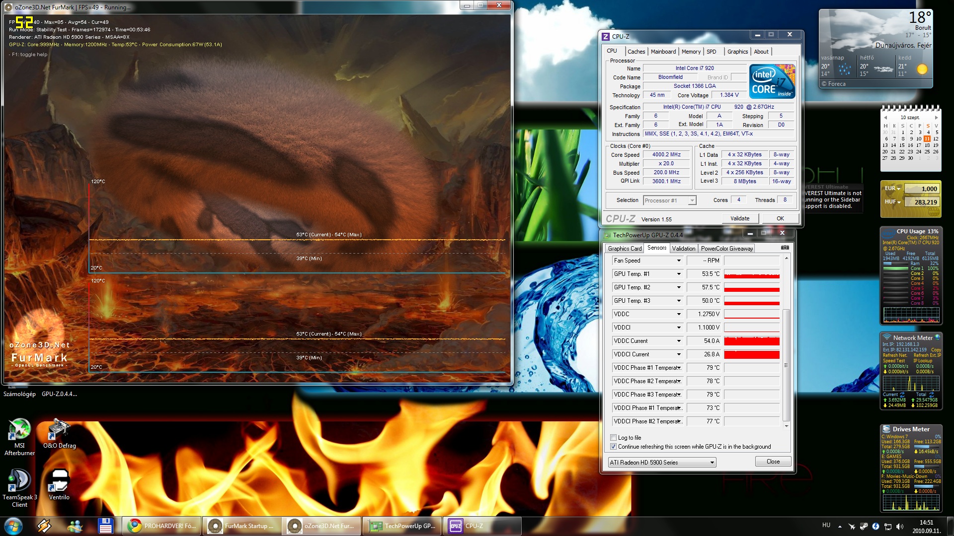Click GPU-Z camera screenshot icon
Screen dimensions: 954x536
point(785,247)
